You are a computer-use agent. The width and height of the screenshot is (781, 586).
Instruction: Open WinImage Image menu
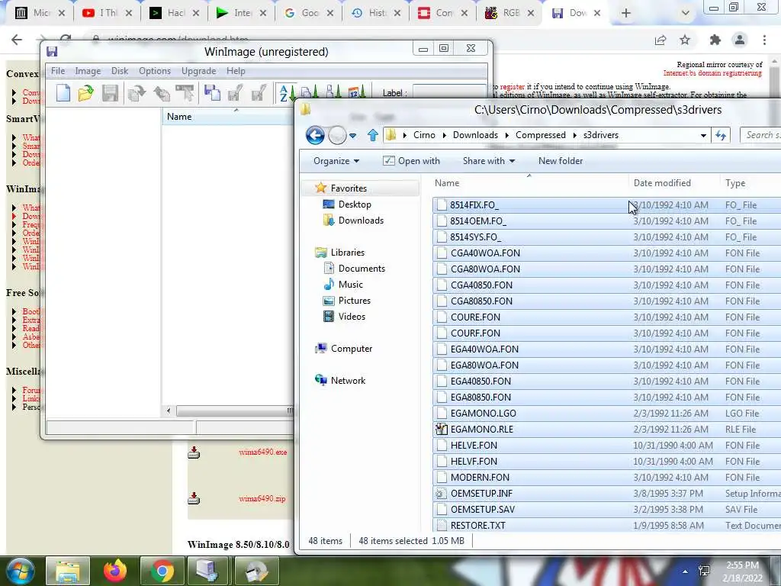88,71
